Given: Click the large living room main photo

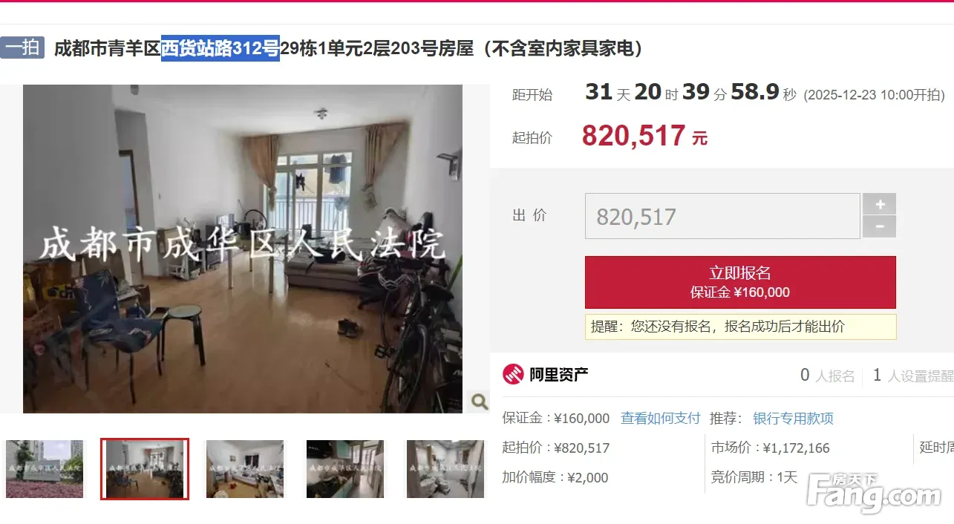Looking at the screenshot, I should (243, 249).
